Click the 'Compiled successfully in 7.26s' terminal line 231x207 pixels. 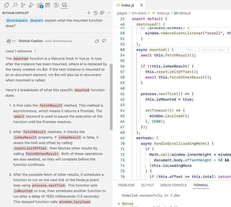click(151, 195)
